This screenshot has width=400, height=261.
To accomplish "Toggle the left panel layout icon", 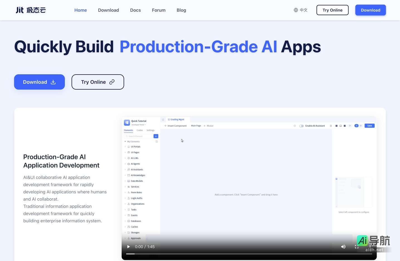I will (336, 126).
